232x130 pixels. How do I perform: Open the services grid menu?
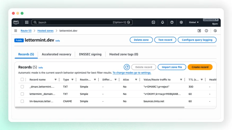27,22
